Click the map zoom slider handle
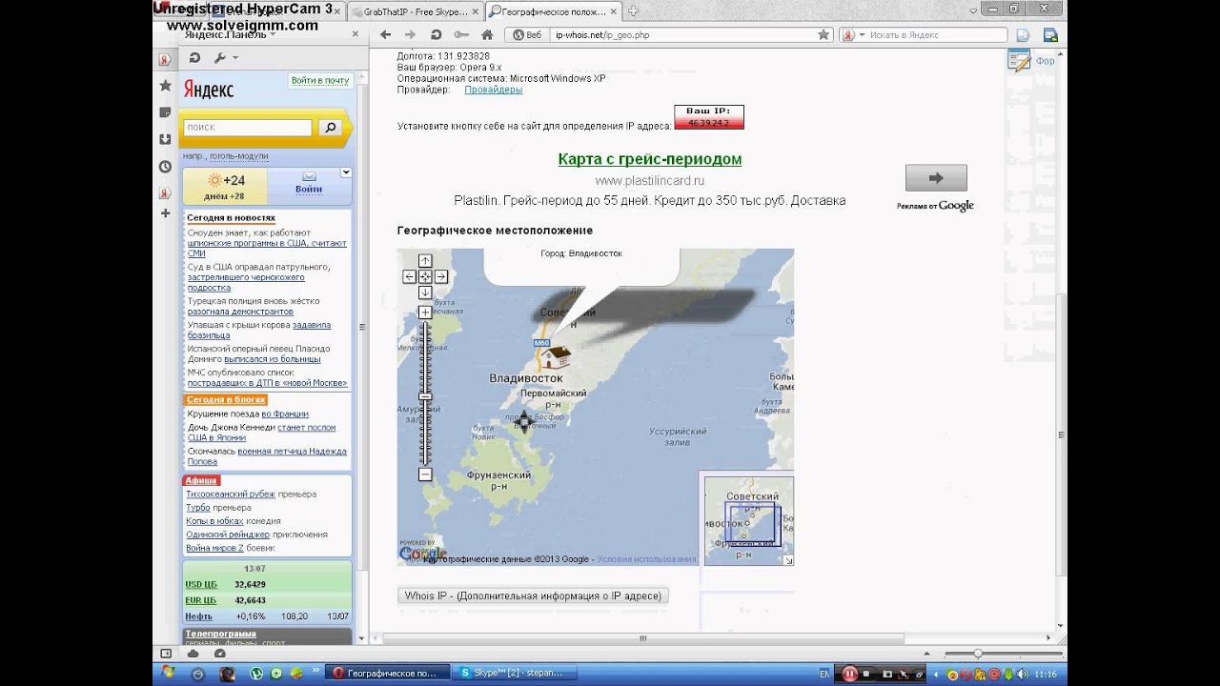1220x686 pixels. click(x=425, y=396)
